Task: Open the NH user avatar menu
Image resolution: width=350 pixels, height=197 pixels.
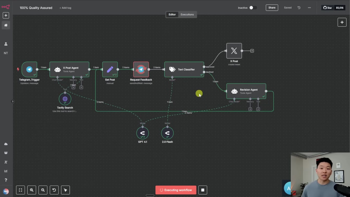Action: [6, 191]
